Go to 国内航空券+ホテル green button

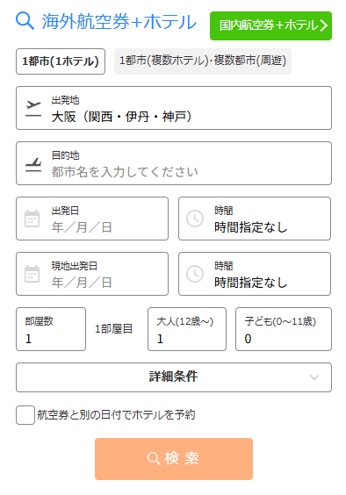pyautogui.click(x=270, y=25)
